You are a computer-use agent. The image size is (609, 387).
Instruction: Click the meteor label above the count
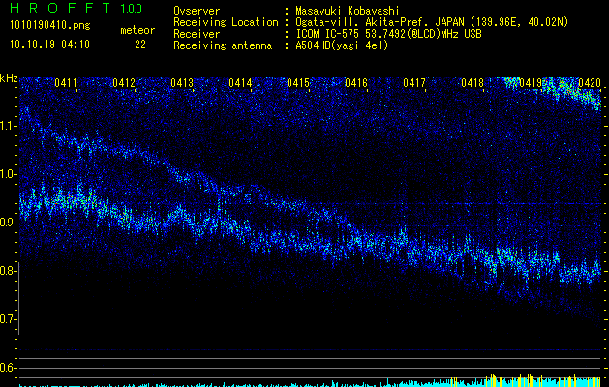(x=137, y=30)
